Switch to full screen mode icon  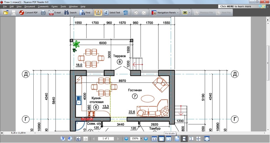click(x=207, y=139)
